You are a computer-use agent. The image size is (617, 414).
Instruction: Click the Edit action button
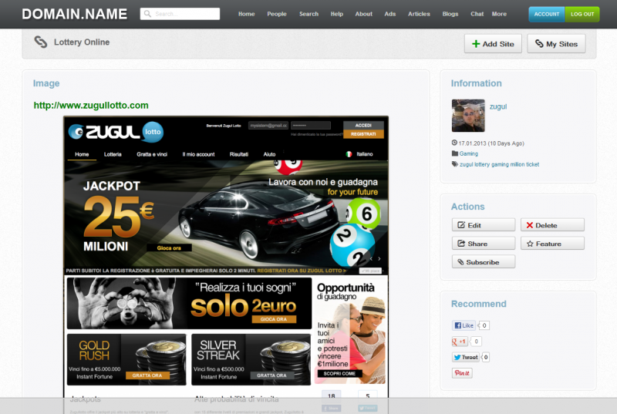pos(484,225)
